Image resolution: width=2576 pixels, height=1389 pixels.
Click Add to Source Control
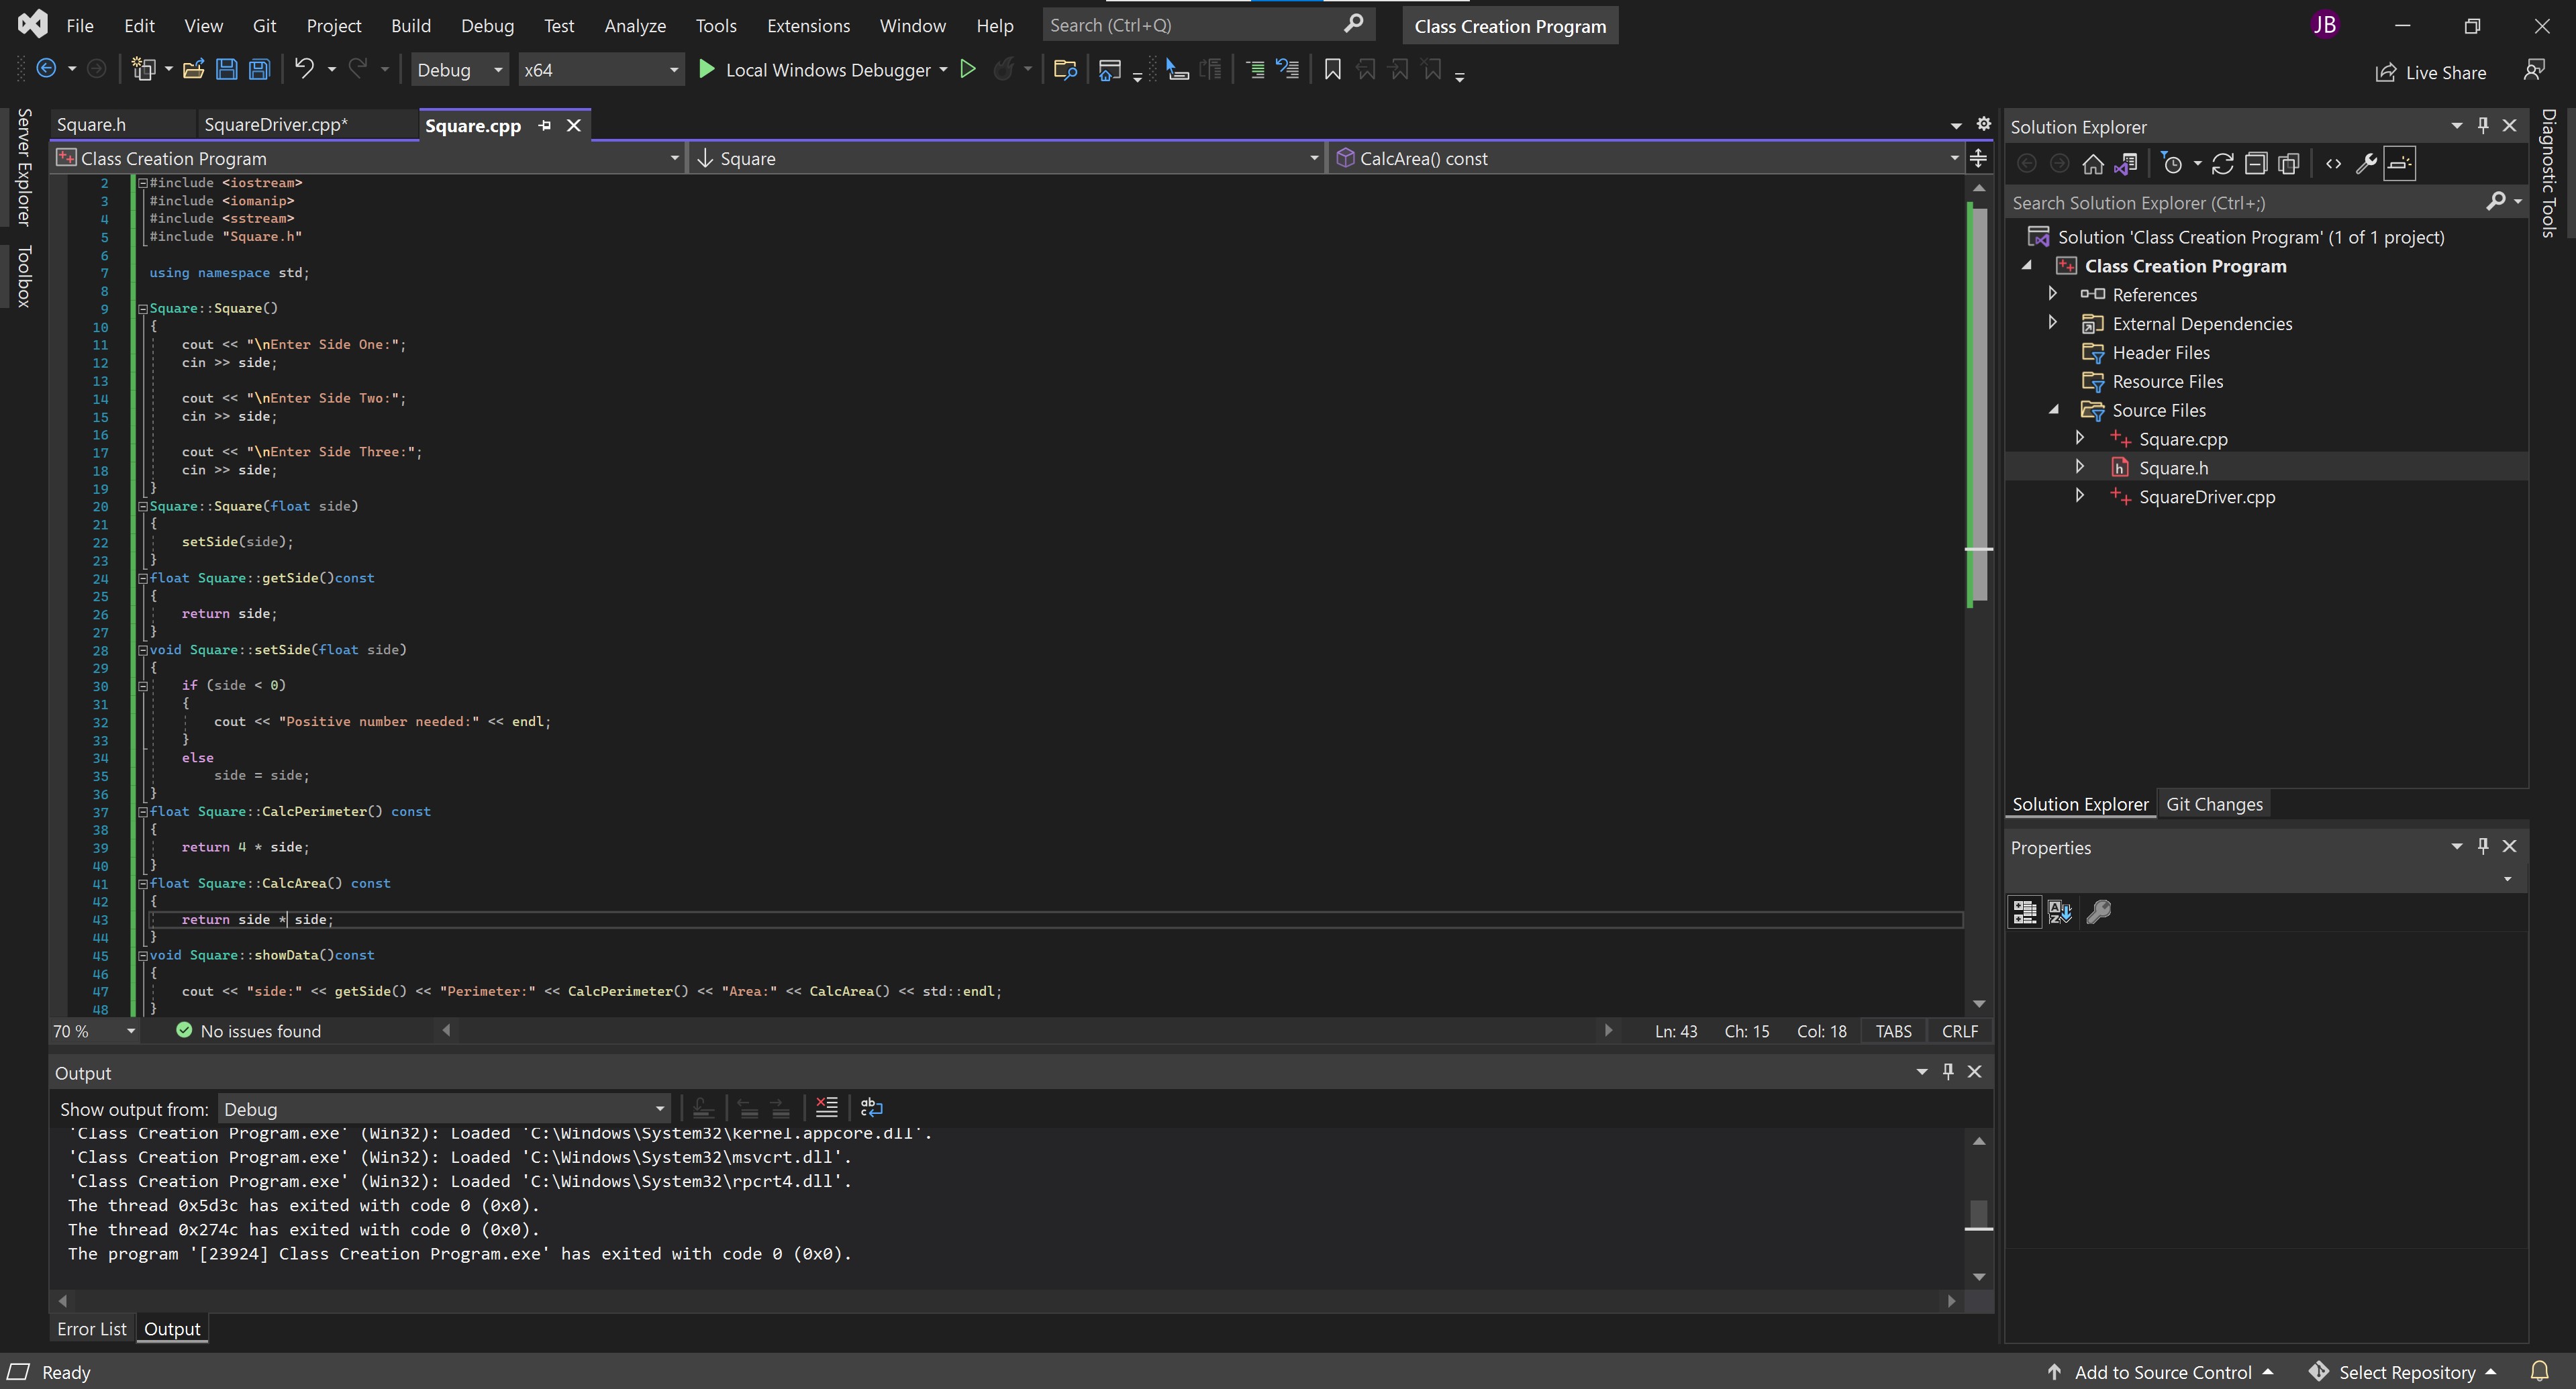tap(2161, 1372)
